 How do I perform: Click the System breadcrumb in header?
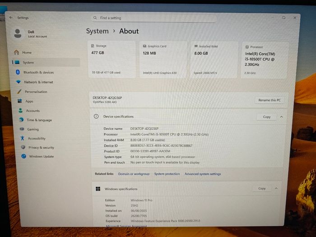(98, 31)
